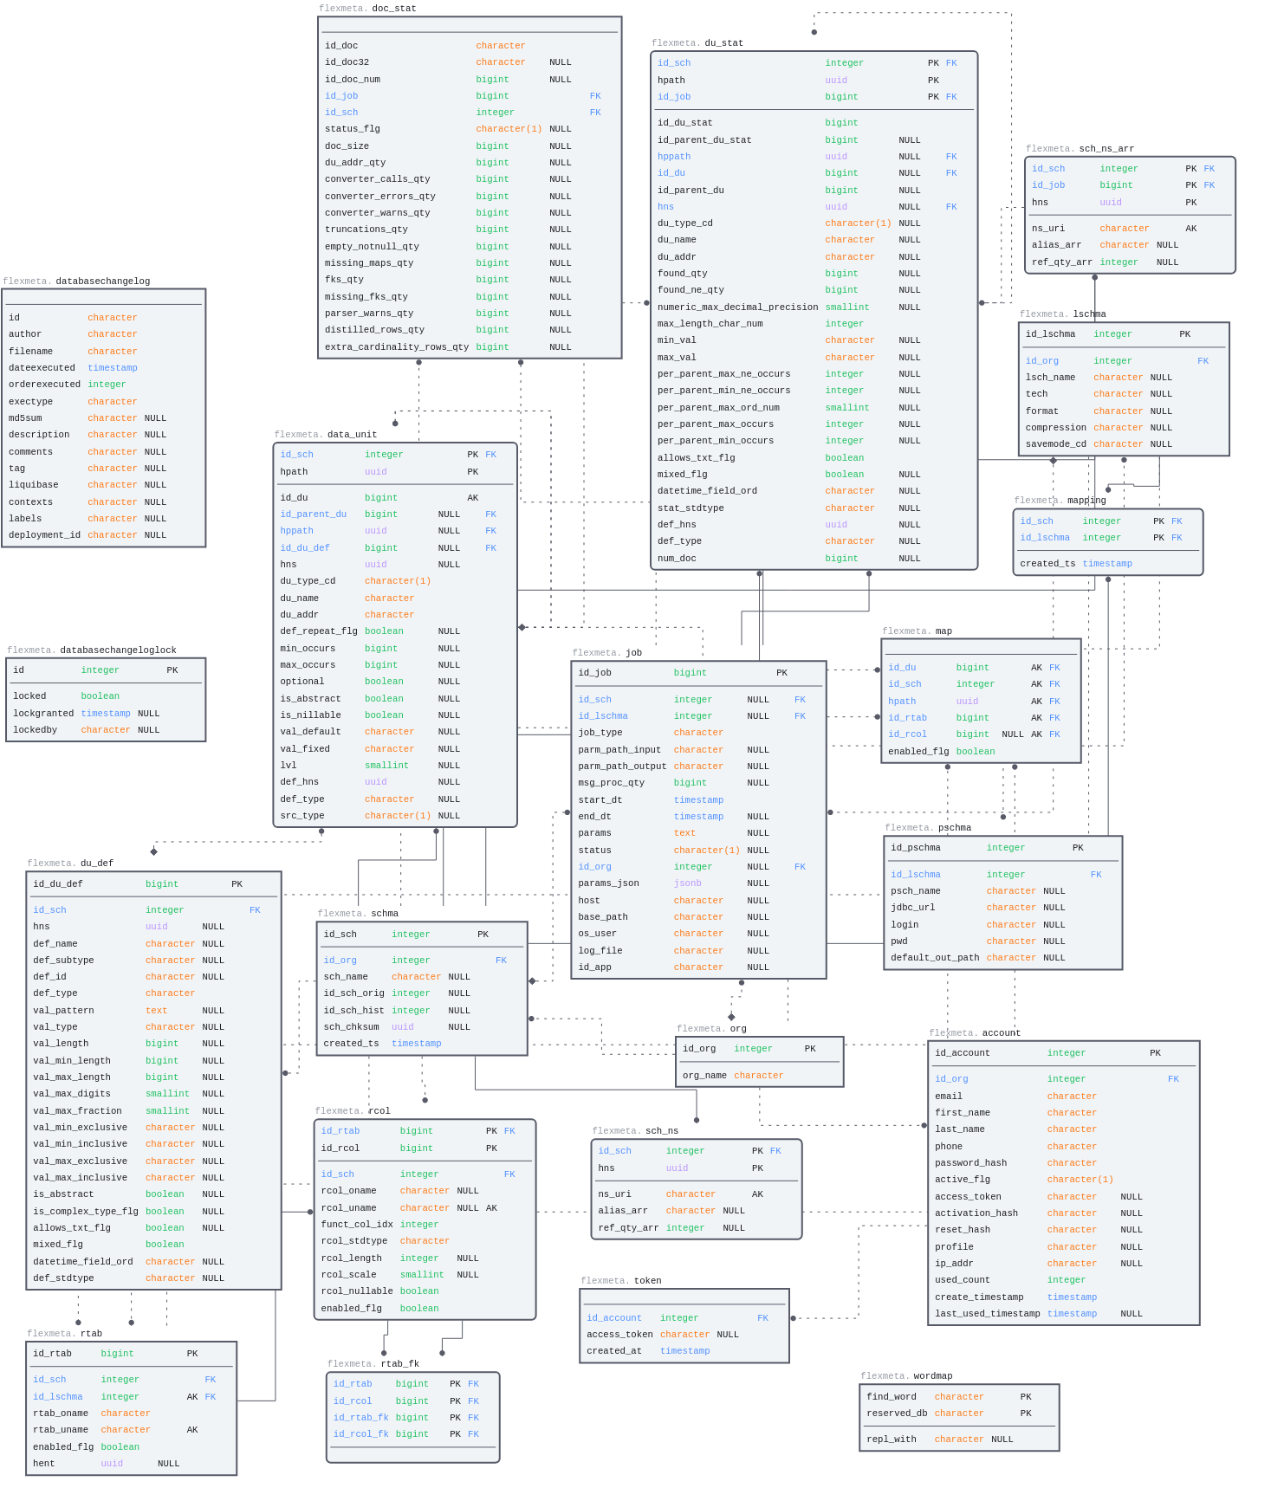Click the access_token column in token table

619,1335
